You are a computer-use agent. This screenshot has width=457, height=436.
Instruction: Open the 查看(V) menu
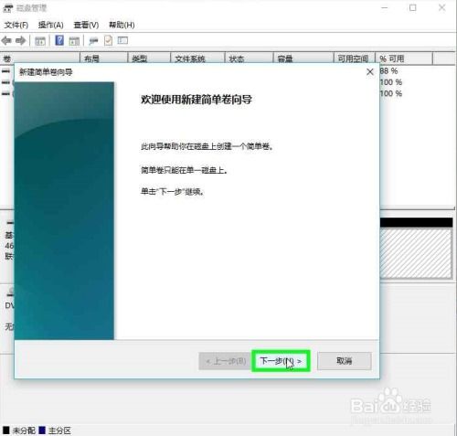(x=86, y=25)
